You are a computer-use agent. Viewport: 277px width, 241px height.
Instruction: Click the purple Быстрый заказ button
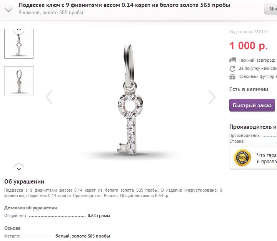coord(252,105)
